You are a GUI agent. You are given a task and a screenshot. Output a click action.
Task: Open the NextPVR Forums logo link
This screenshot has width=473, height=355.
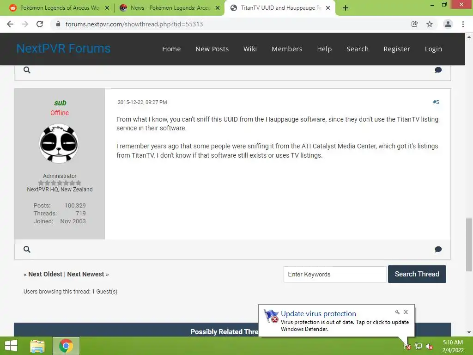coord(63,49)
